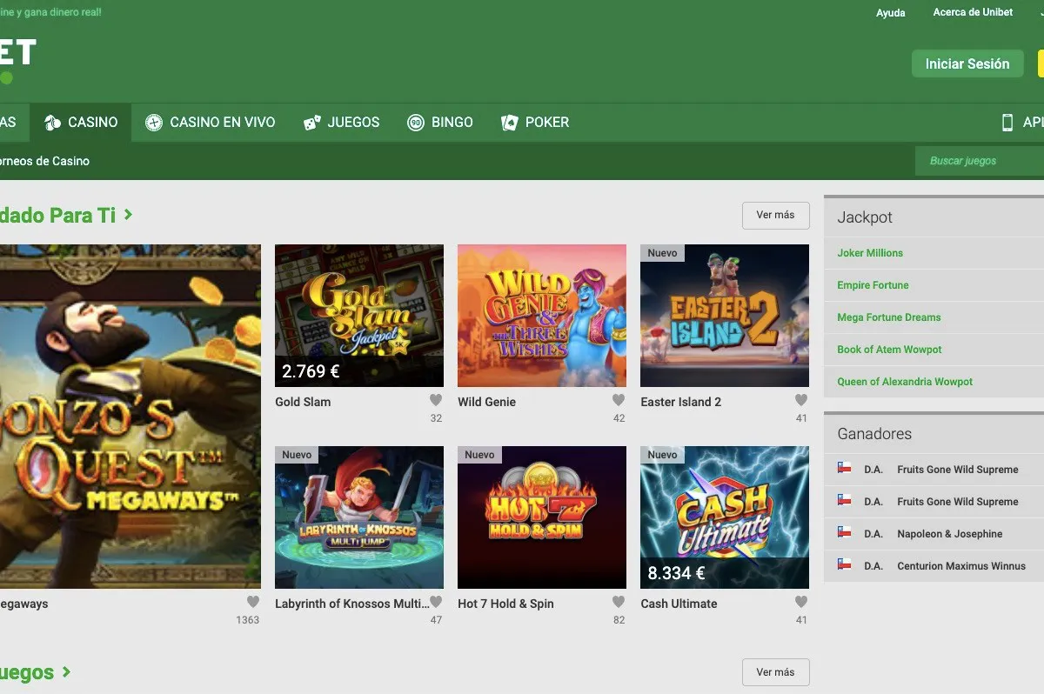Click the roulette icon beside CASINO EN VIVO
The image size is (1044, 694).
pos(154,123)
